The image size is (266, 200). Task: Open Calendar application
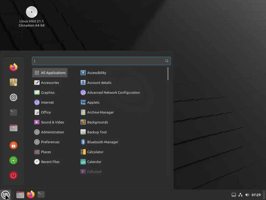91,161
